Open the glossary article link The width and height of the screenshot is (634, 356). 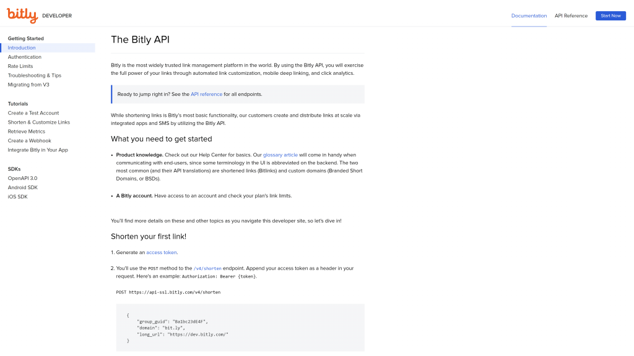pyautogui.click(x=280, y=155)
